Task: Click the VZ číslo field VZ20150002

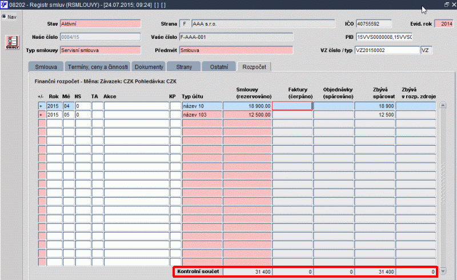Action: pyautogui.click(x=387, y=50)
